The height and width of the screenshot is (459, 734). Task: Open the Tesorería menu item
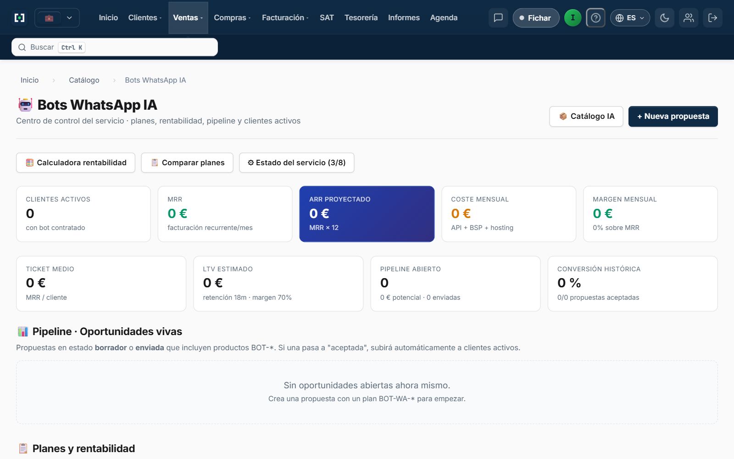[x=361, y=18]
